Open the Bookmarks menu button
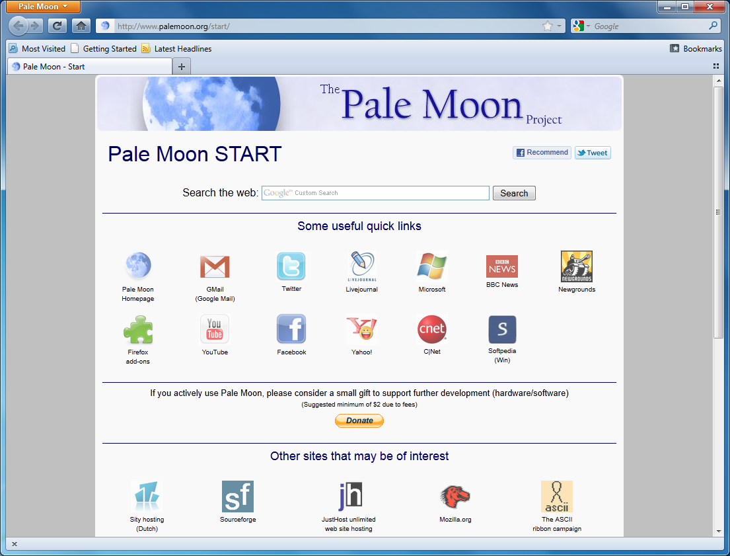Viewport: 730px width, 556px height. 696,48
